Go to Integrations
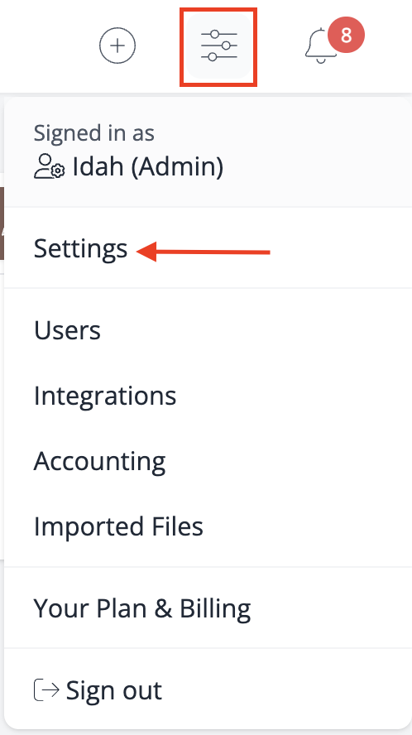Screen dimensions: 412x735 (x=105, y=396)
